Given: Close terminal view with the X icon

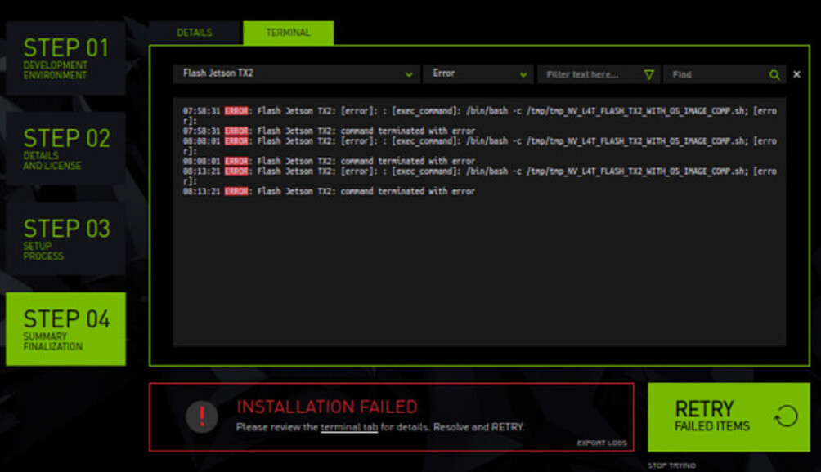Looking at the screenshot, I should 796,73.
